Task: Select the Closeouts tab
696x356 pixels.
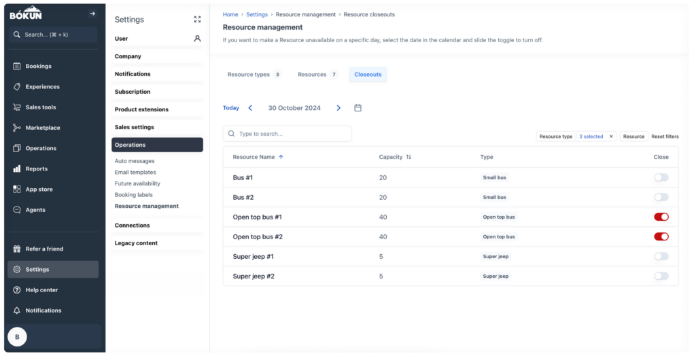Action: [x=368, y=75]
